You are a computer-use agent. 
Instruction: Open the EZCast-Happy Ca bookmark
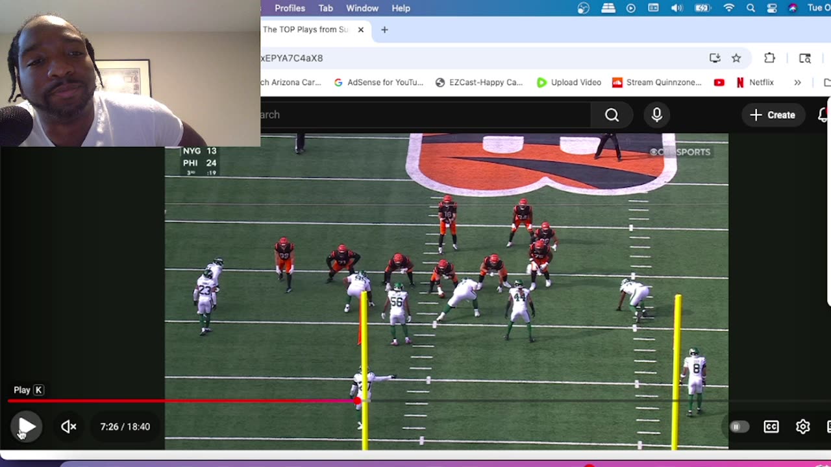(x=478, y=82)
